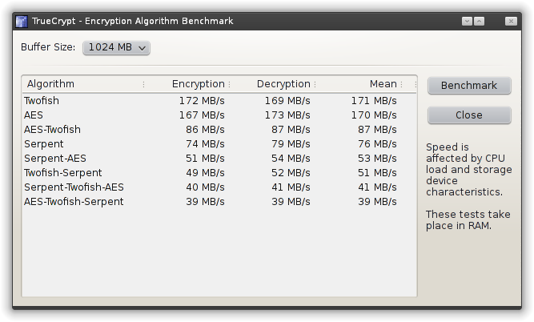Select the Twofish-Serpent row
534x322 pixels.
pos(62,173)
